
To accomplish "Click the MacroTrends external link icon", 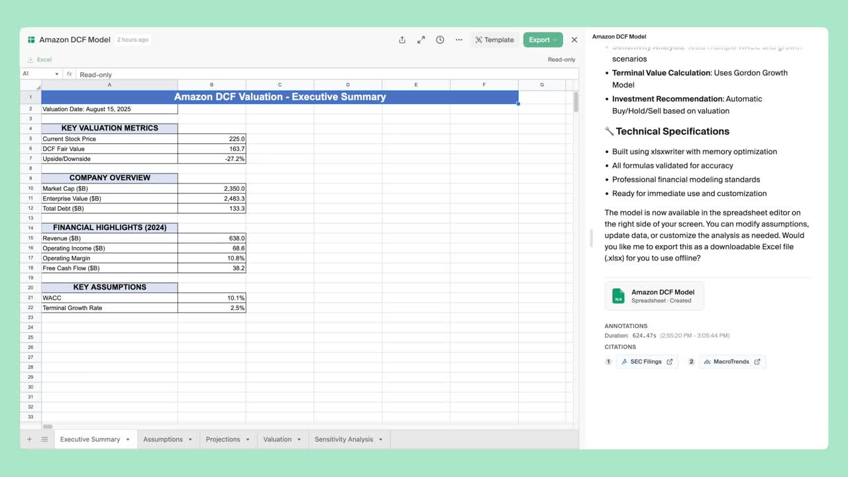I will click(x=757, y=362).
